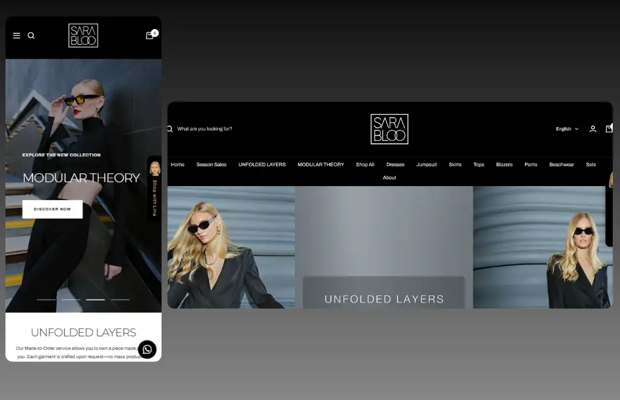Jump to the fourth carousel slide indicator

[120, 299]
